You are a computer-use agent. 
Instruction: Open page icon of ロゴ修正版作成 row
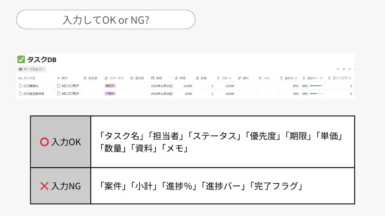[20, 94]
